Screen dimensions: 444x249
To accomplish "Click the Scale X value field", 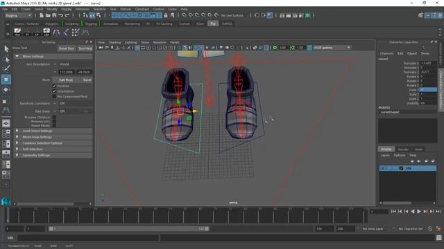I will (428, 90).
